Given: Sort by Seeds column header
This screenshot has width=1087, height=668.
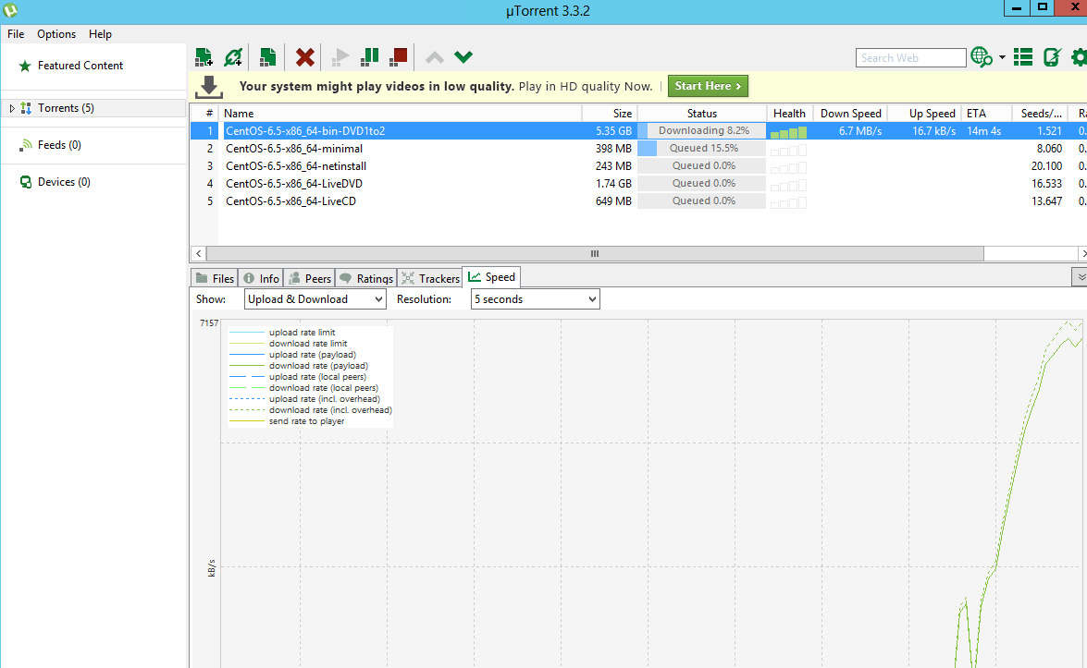Looking at the screenshot, I should (x=1039, y=114).
